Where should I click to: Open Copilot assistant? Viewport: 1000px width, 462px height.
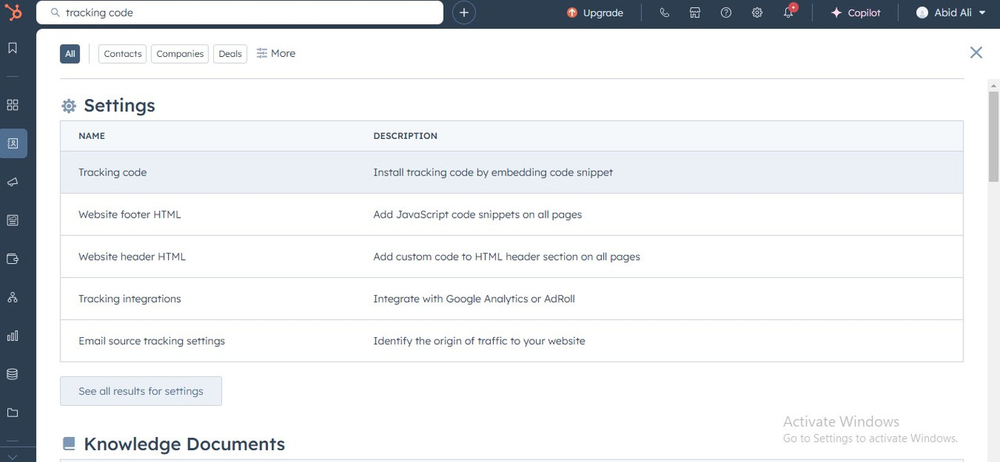[x=855, y=12]
